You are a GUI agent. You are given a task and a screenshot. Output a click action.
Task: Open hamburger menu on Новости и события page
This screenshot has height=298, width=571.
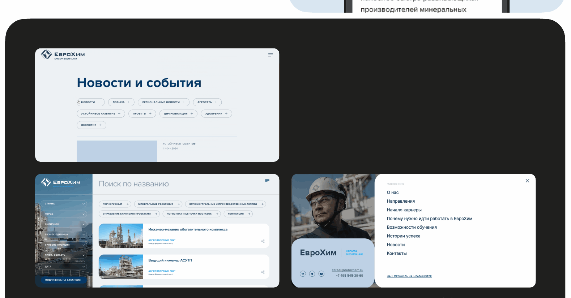[x=270, y=55]
